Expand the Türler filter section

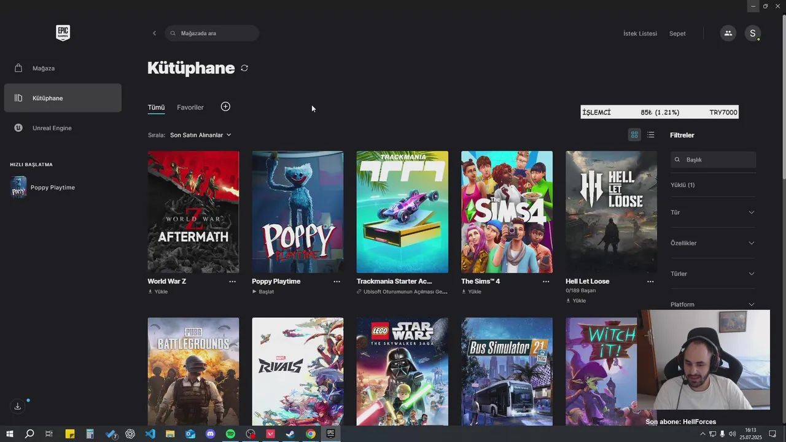coord(713,274)
